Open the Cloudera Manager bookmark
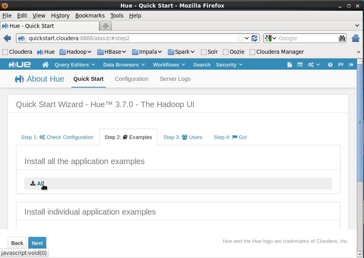Screen dimensions: 364x258 (277, 52)
